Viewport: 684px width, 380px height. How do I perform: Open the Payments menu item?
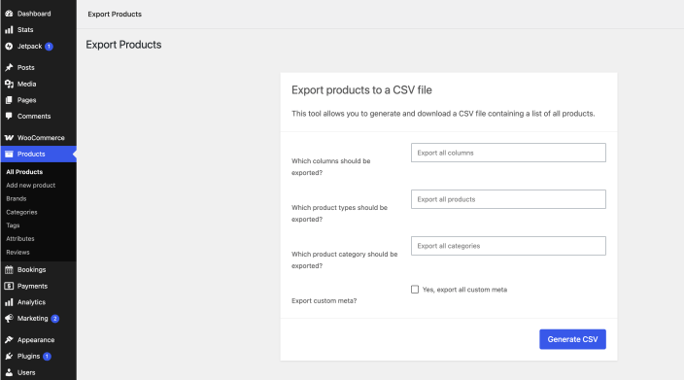click(39, 286)
